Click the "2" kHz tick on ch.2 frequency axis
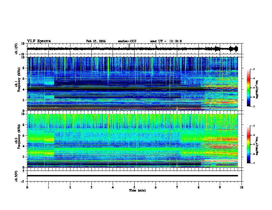Image resolution: width=272 pixels, height=210 pixels. click(x=24, y=157)
